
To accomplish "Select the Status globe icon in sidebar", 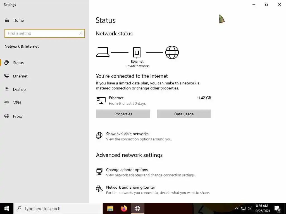I will point(7,63).
